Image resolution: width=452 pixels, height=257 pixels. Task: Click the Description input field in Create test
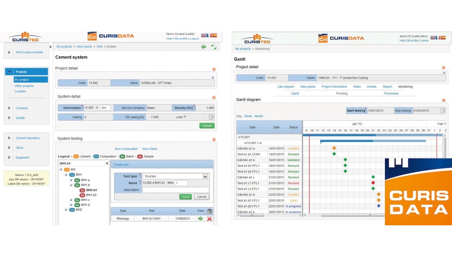(176, 190)
